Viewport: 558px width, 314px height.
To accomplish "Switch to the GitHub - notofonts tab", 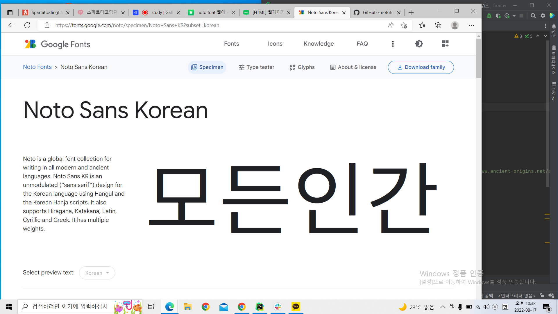I will tap(377, 13).
